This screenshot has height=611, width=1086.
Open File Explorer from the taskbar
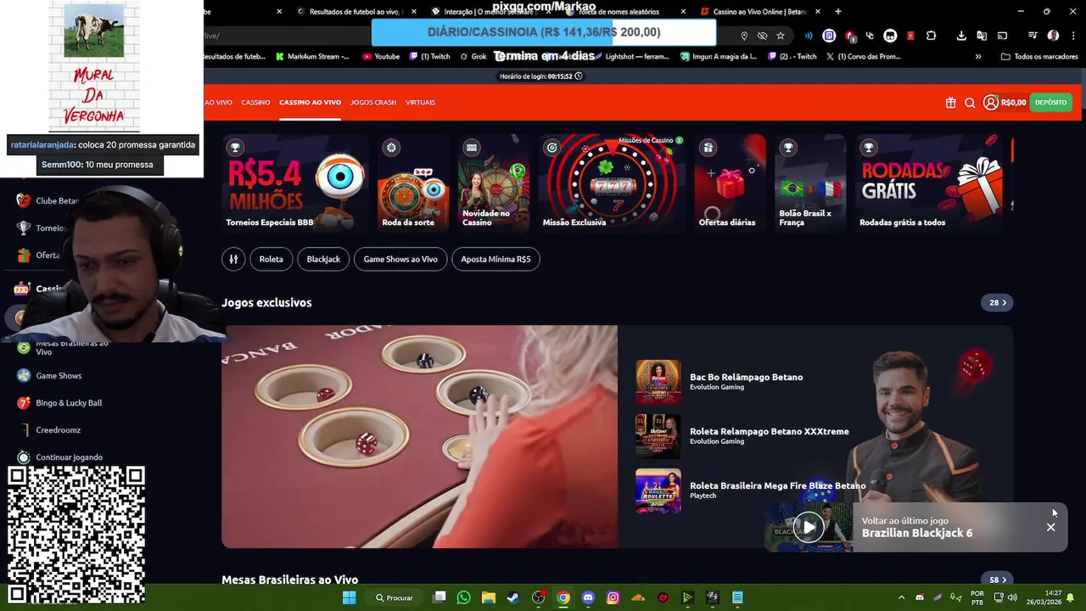488,597
